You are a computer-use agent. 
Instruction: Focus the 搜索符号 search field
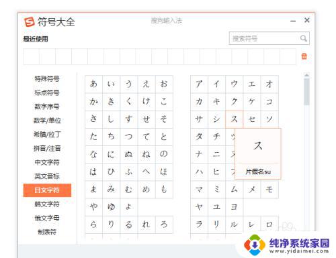point(269,38)
